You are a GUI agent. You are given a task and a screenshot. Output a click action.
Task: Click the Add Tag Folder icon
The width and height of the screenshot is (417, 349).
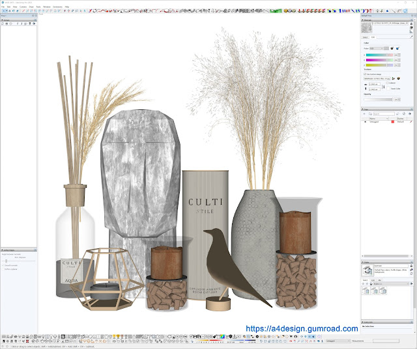click(x=370, y=114)
